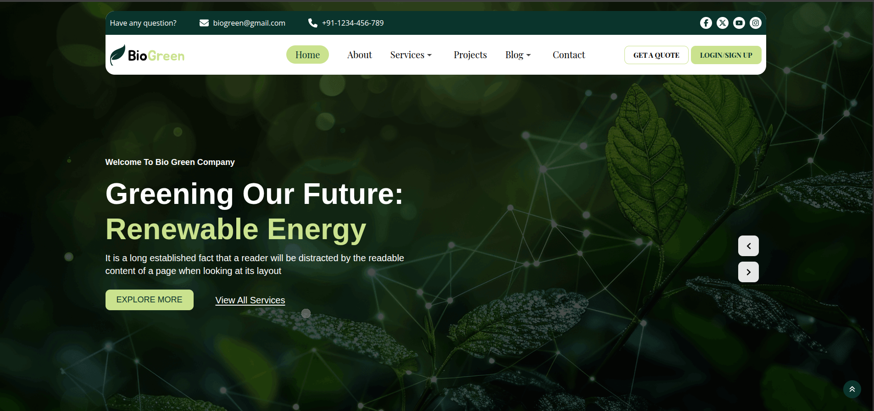Viewport: 874px width, 411px height.
Task: Go to previous slide arrow
Action: (x=748, y=246)
